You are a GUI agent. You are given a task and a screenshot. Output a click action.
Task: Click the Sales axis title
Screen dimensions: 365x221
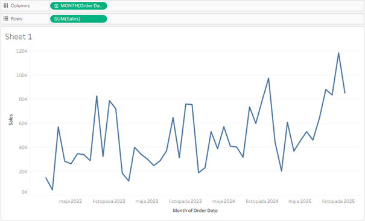[x=11, y=120]
